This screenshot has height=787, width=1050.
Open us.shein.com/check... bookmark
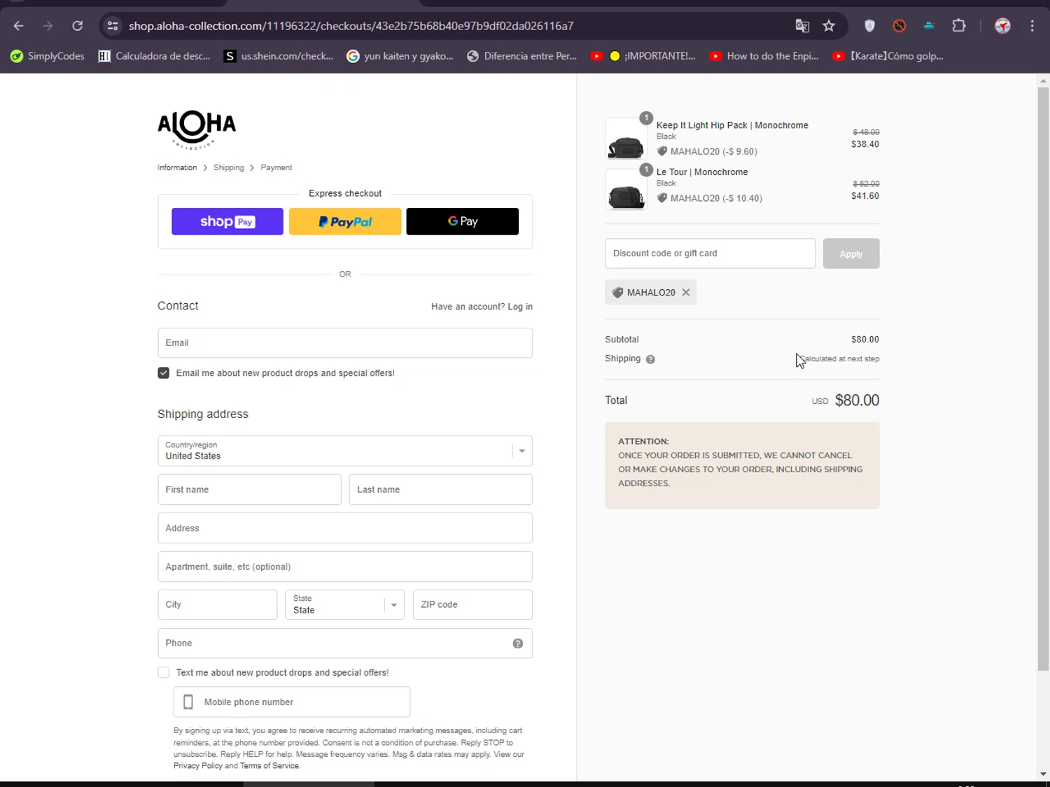pos(278,56)
